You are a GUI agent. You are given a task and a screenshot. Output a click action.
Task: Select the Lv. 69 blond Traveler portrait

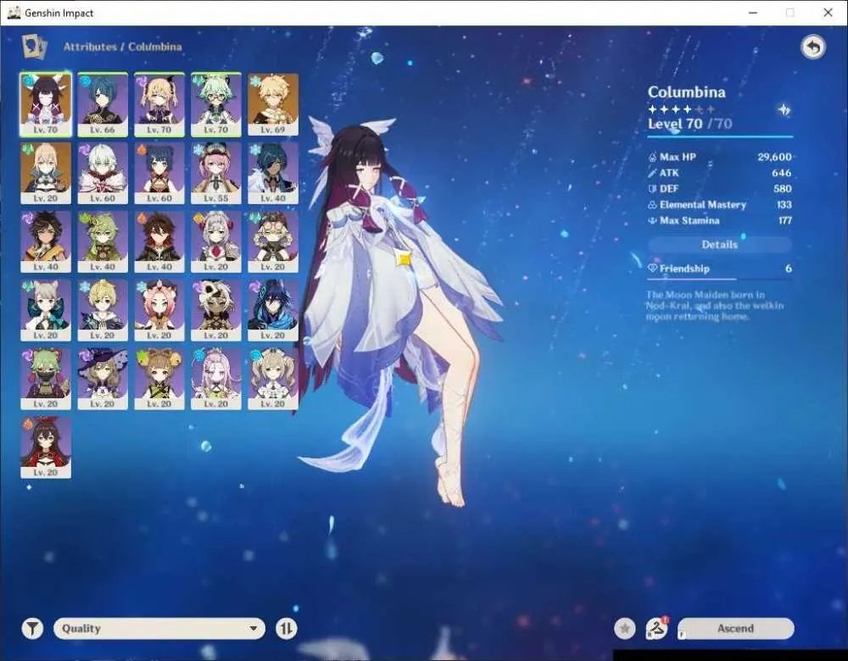click(x=272, y=104)
